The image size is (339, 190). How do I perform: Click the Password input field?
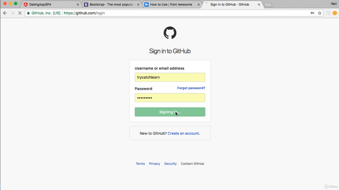coord(170,98)
